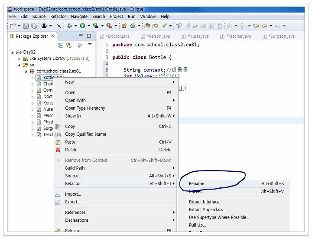Select Export... in context menu
This screenshot has width=312, height=239.
click(116, 202)
